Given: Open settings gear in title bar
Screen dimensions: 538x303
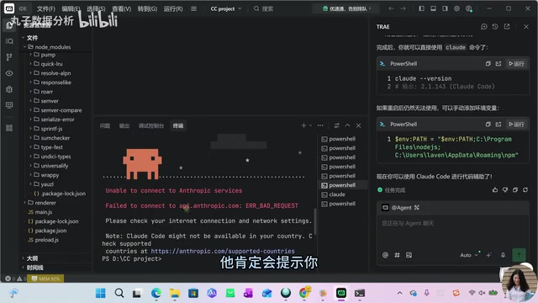Looking at the screenshot, I should (x=456, y=8).
